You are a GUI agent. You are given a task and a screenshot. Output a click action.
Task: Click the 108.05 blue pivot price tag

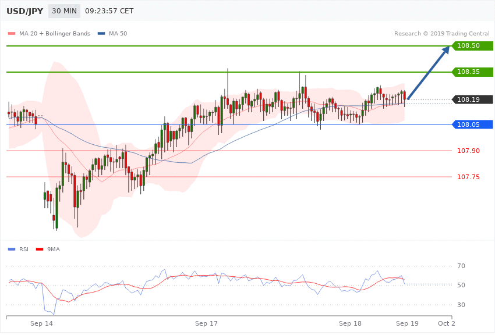(x=472, y=124)
